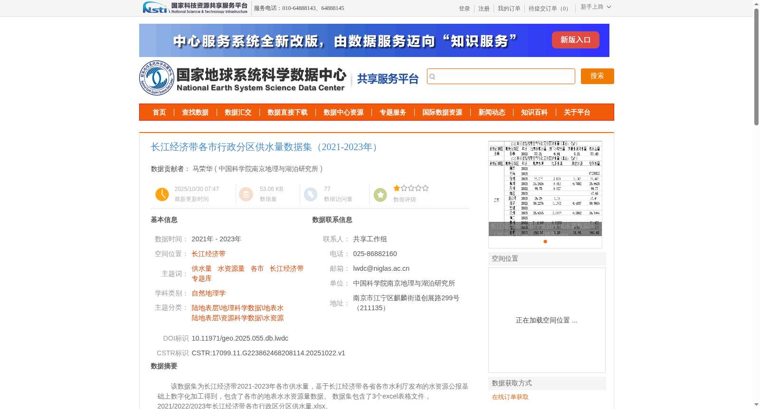Click the clock icon for last update time
Viewport: 760px width, 409px height.
pyautogui.click(x=162, y=194)
